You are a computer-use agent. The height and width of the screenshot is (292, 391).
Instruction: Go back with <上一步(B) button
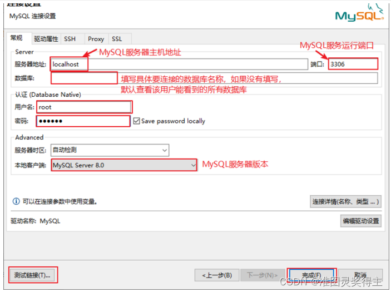pyautogui.click(x=217, y=275)
